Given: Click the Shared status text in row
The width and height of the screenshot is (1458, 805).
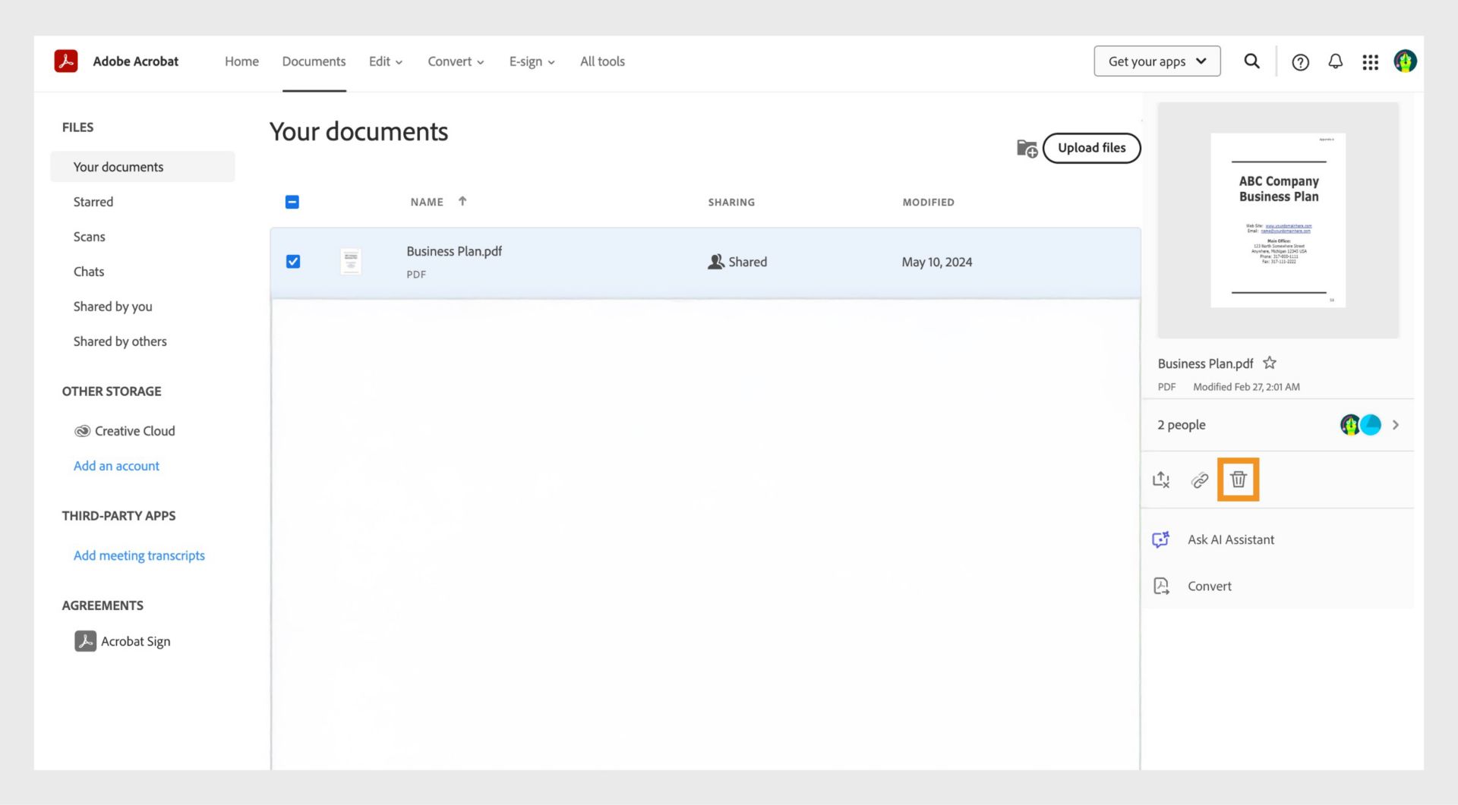Looking at the screenshot, I should click(x=747, y=262).
